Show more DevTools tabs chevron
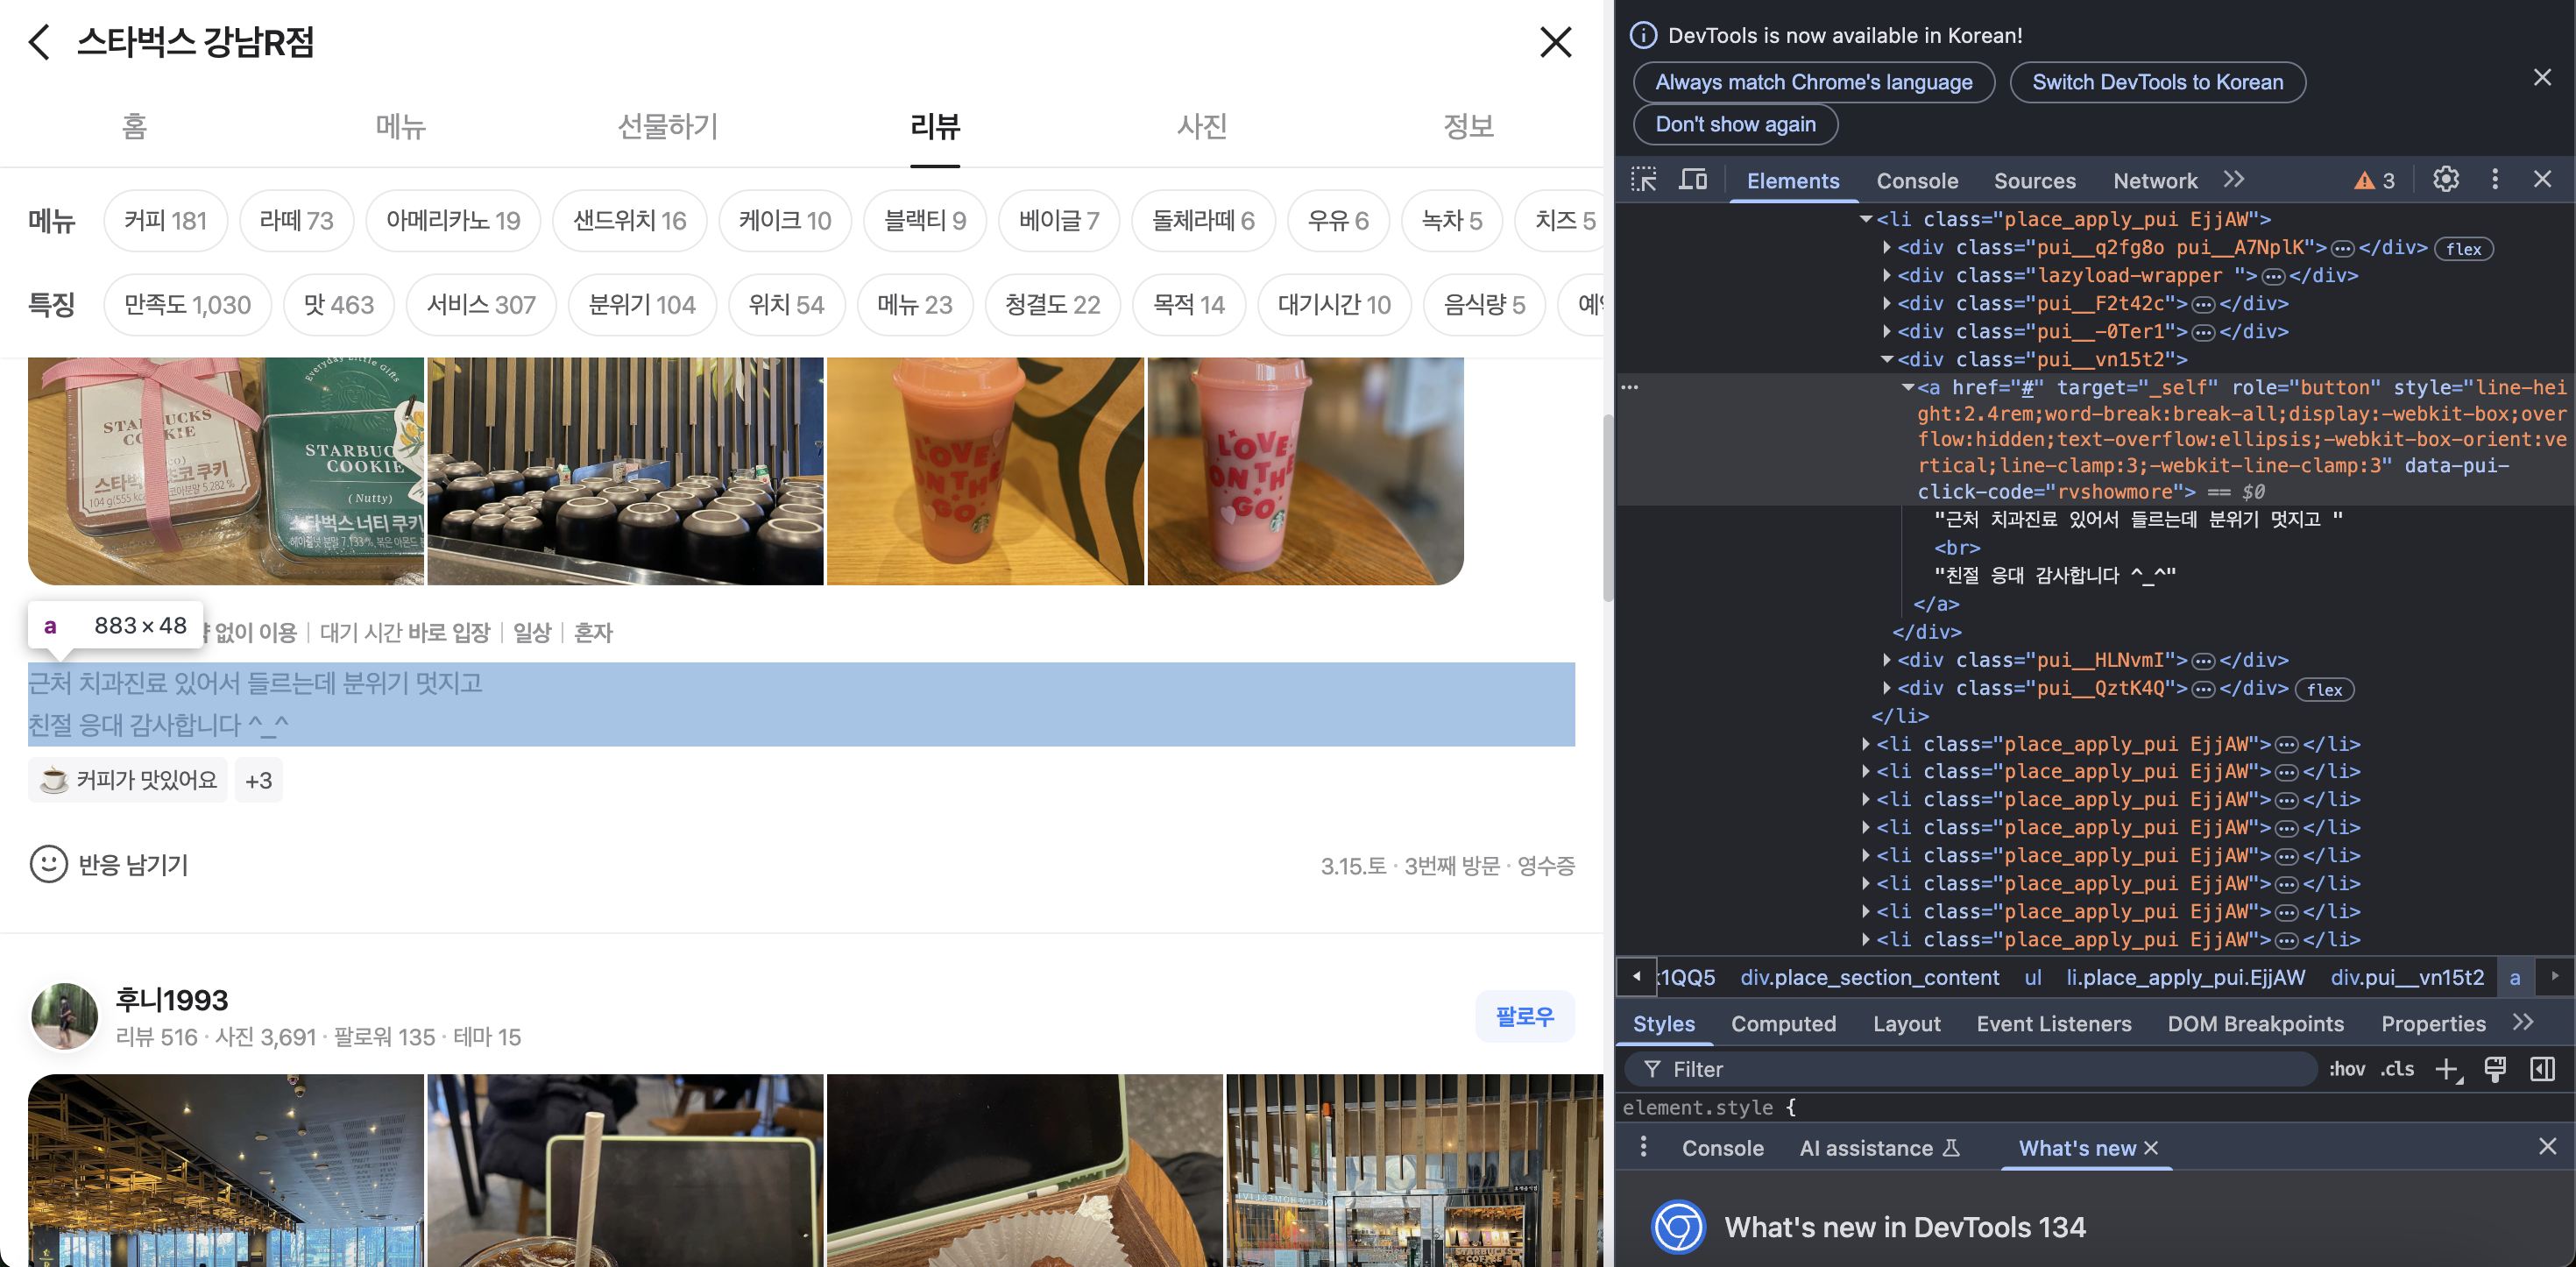2576x1267 pixels. pos(2234,180)
